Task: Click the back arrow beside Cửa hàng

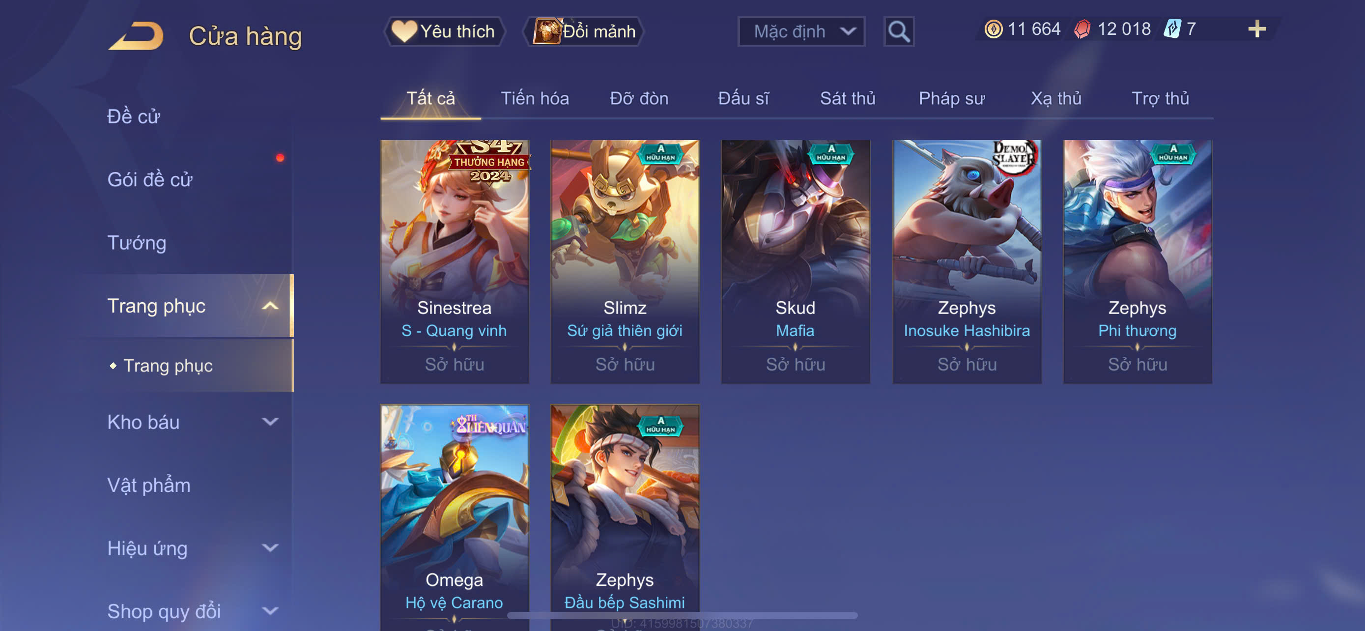Action: 137,36
